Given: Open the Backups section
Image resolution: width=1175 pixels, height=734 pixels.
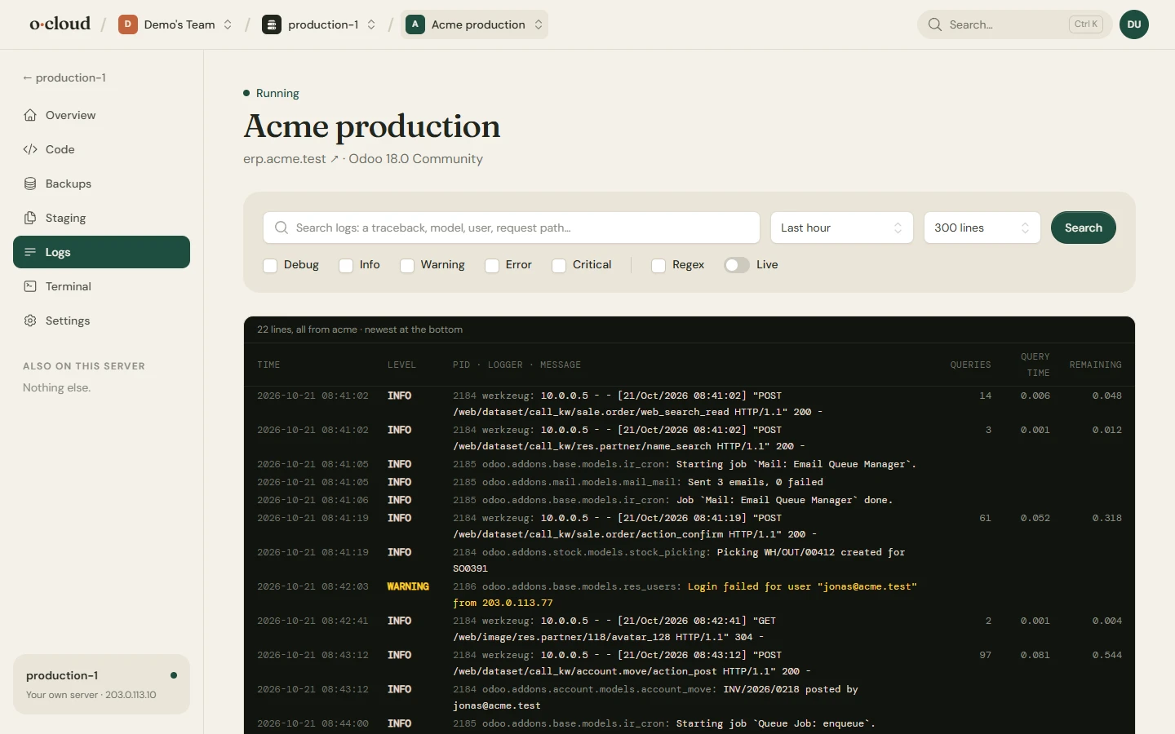Looking at the screenshot, I should click(x=101, y=183).
